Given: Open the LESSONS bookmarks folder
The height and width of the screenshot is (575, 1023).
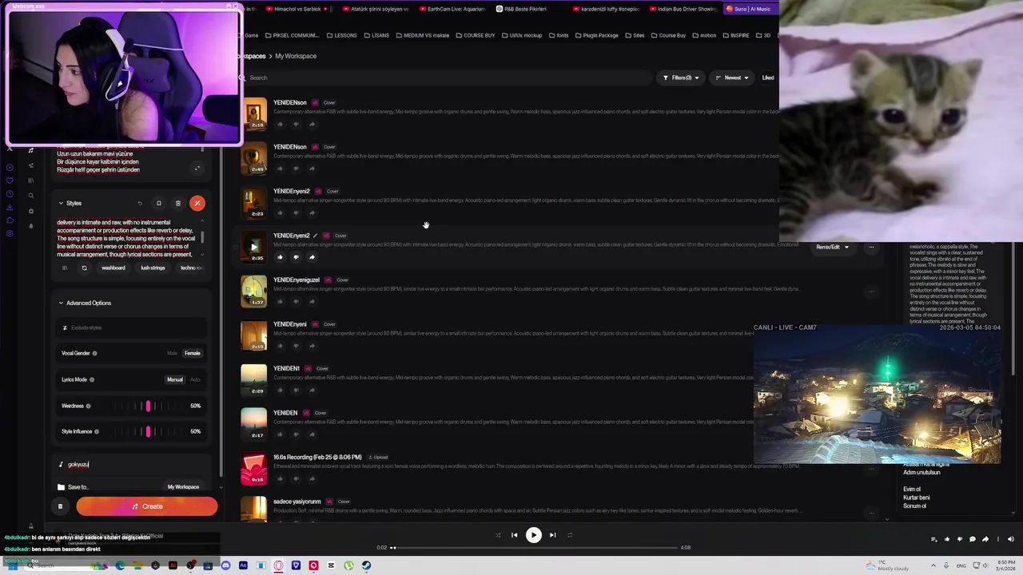Looking at the screenshot, I should (342, 35).
